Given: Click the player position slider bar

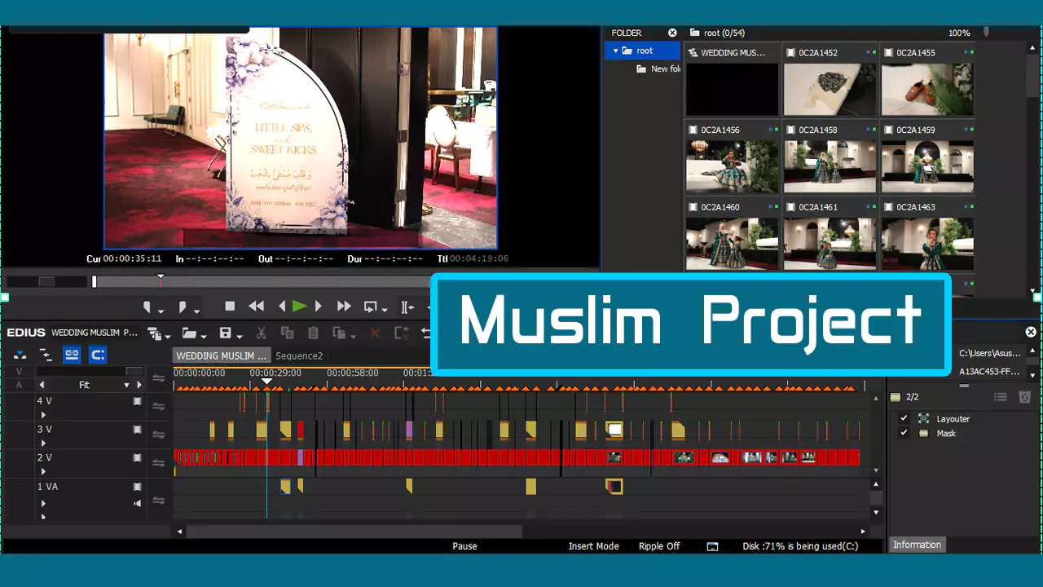Looking at the screenshot, I should [261, 281].
